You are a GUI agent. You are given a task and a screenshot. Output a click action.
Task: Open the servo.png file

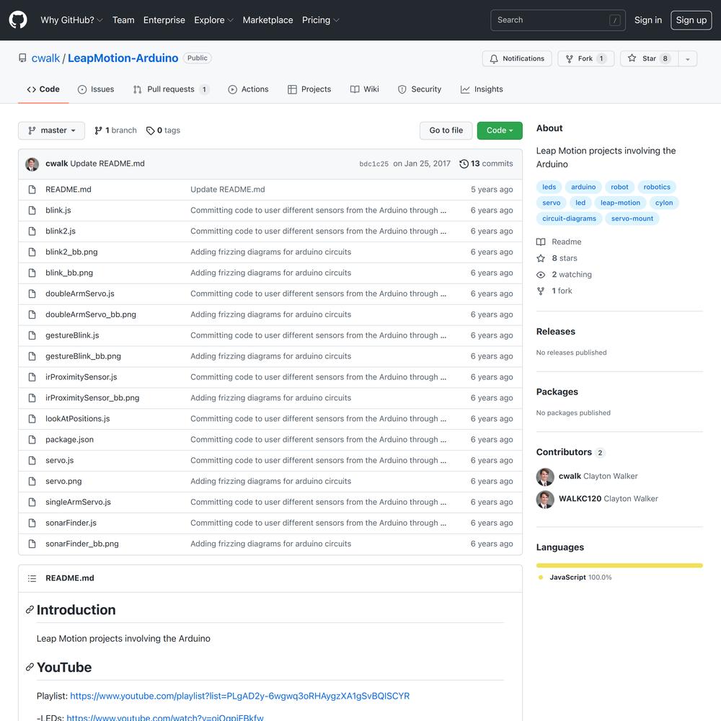pyautogui.click(x=63, y=482)
